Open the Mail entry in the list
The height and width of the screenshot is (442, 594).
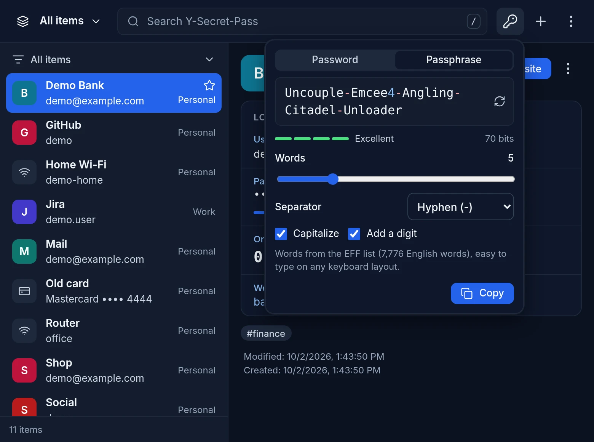114,251
